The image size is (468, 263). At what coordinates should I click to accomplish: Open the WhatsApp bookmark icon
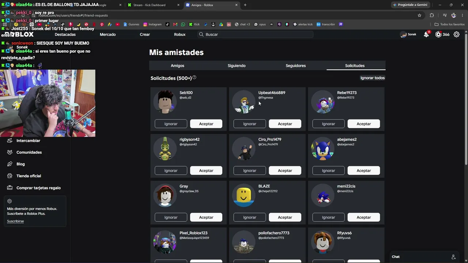click(x=183, y=24)
